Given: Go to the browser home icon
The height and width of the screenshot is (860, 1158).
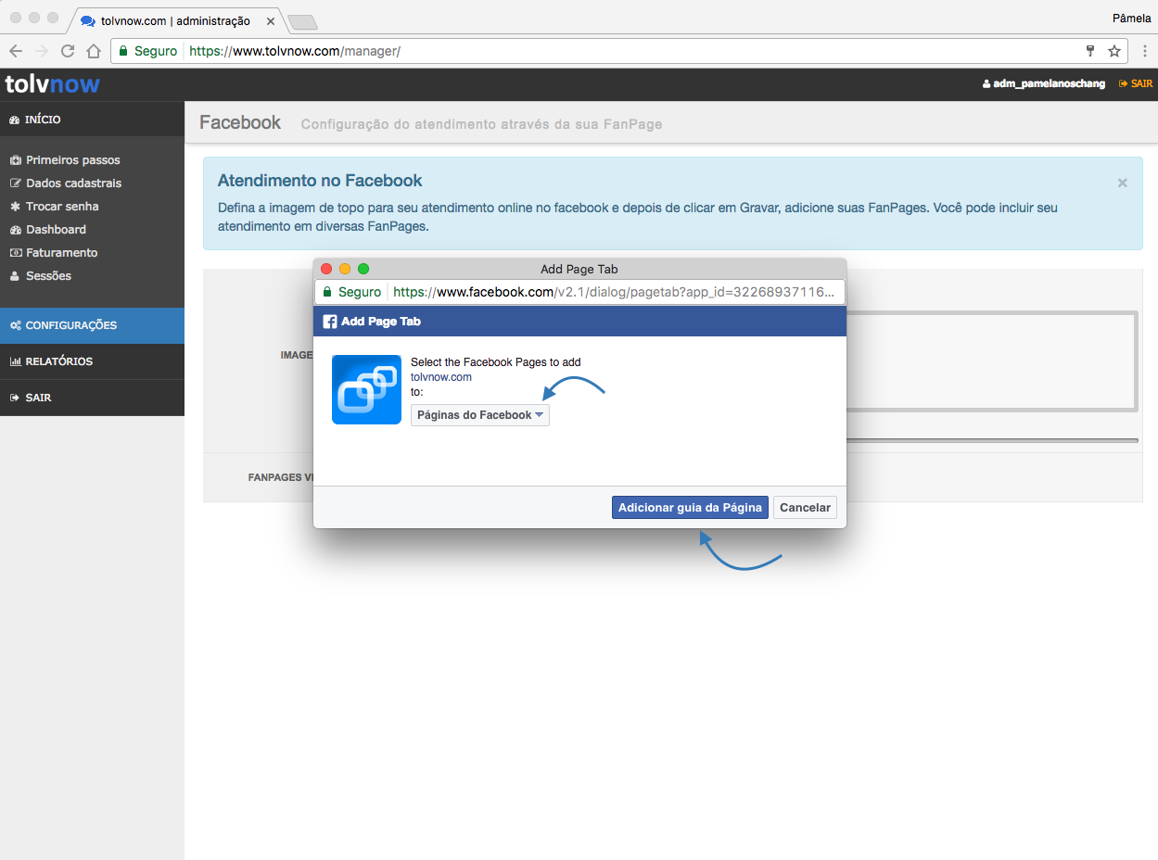Looking at the screenshot, I should tap(94, 51).
